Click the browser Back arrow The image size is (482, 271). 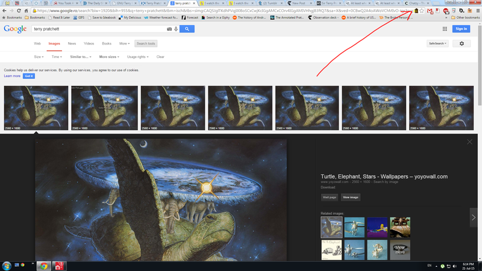coord(4,11)
